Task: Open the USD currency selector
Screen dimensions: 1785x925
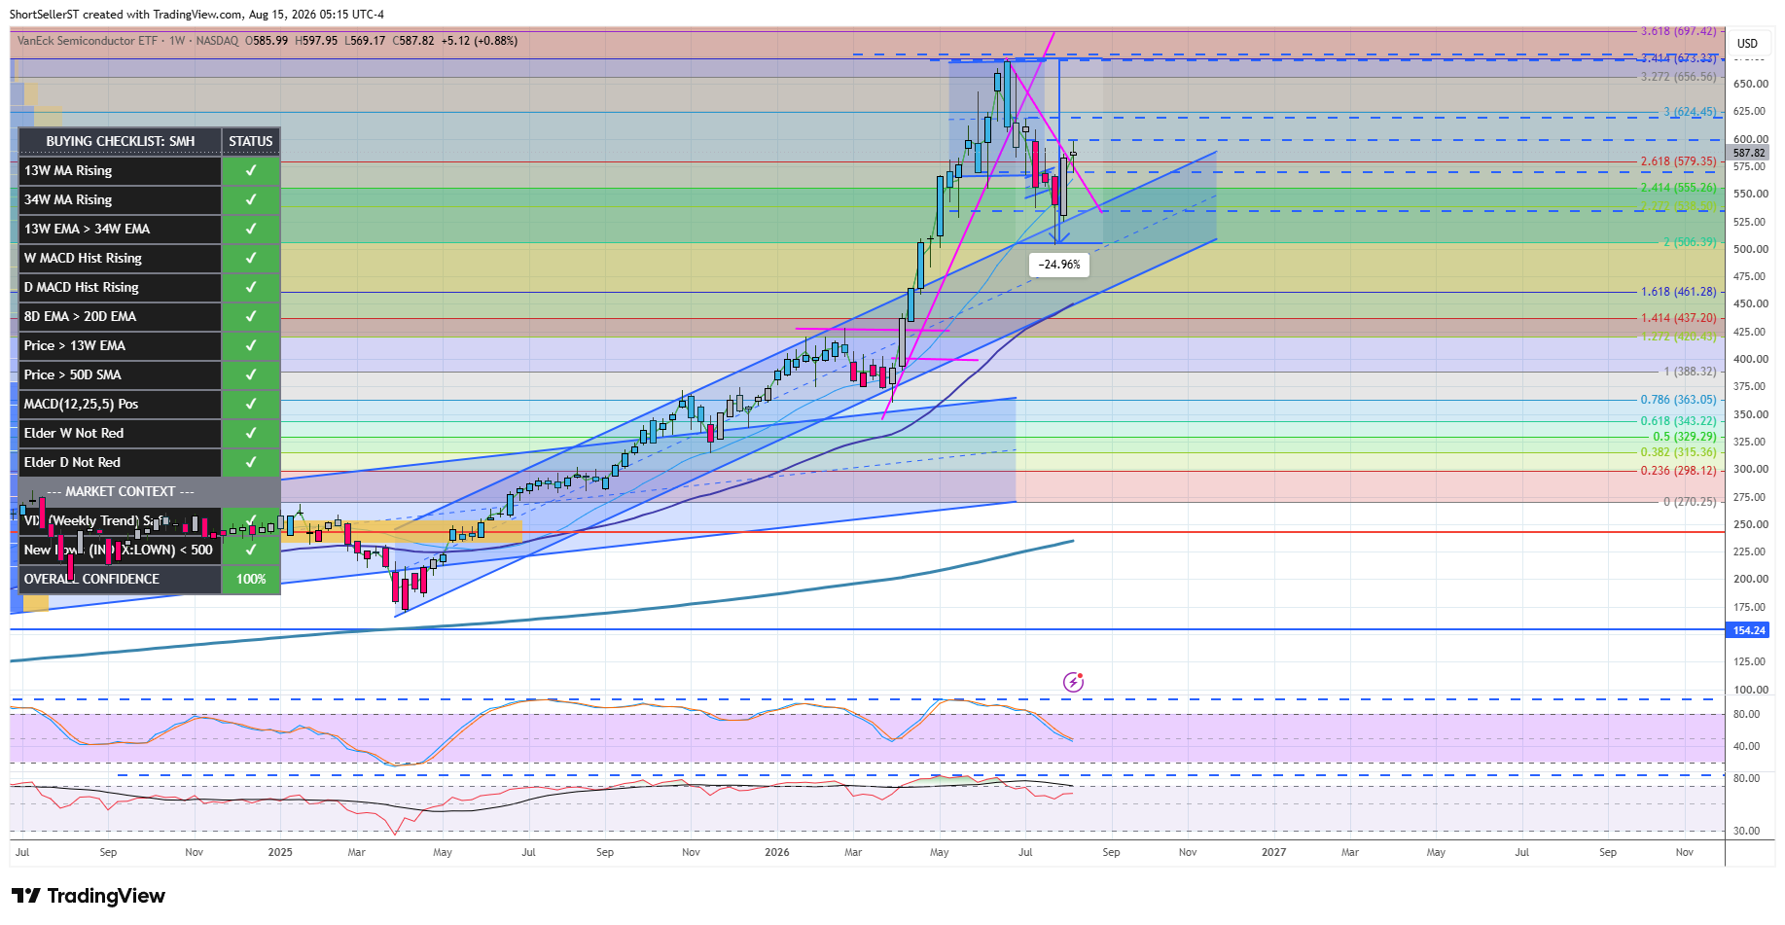Action: (x=1748, y=43)
